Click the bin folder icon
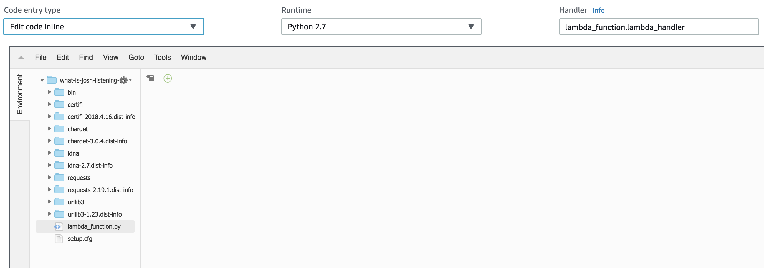Image resolution: width=764 pixels, height=268 pixels. [x=59, y=92]
